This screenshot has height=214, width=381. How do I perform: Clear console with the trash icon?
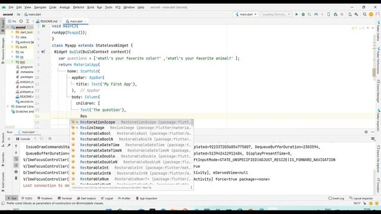click(16, 178)
